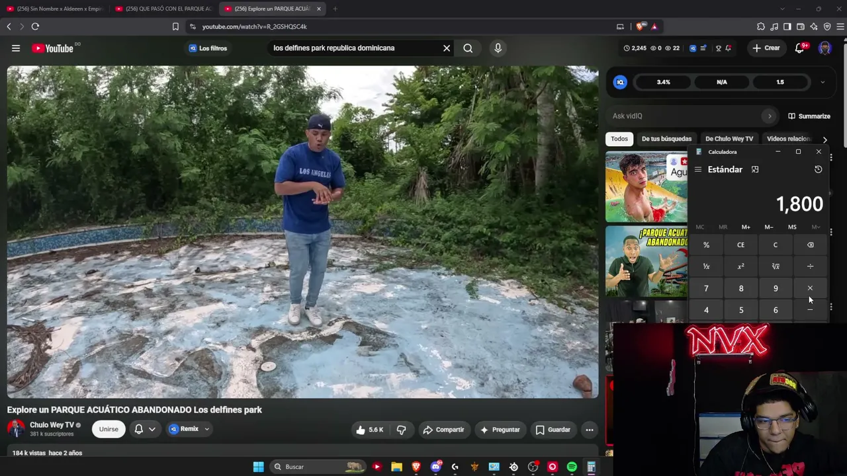Dislike the video with thumbs down
Image resolution: width=847 pixels, height=476 pixels.
coord(401,430)
